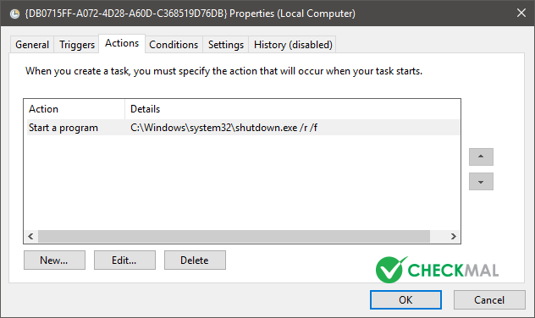Select the Actions tab
Image resolution: width=535 pixels, height=318 pixels.
point(122,43)
